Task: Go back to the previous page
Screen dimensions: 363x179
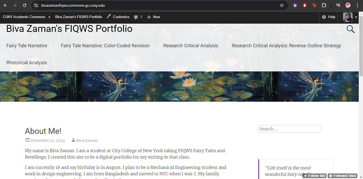Action: tap(5, 5)
